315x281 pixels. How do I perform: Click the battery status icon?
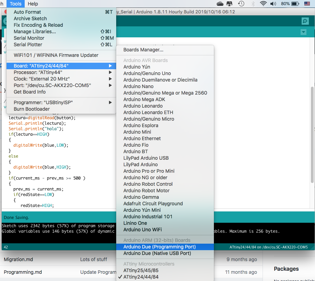(x=295, y=4)
